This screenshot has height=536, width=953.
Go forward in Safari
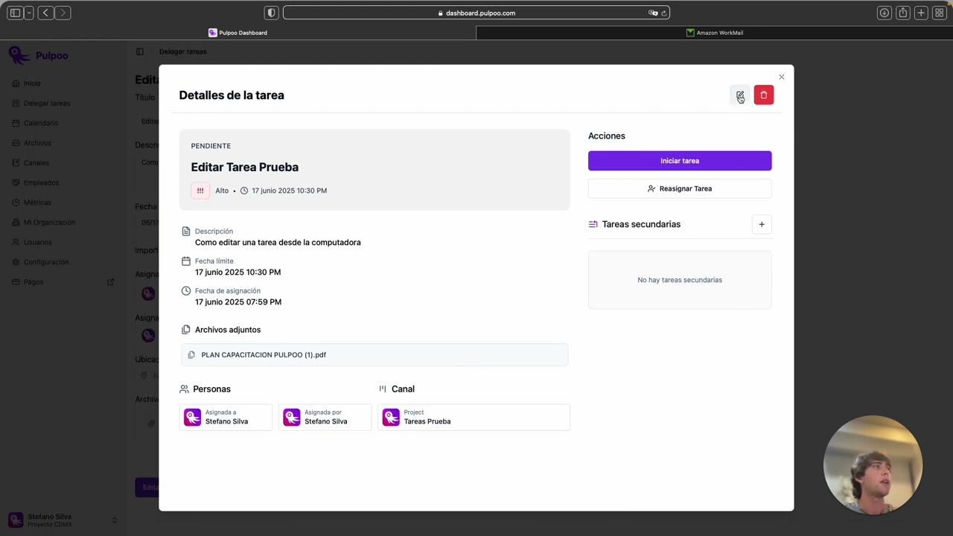coord(63,13)
